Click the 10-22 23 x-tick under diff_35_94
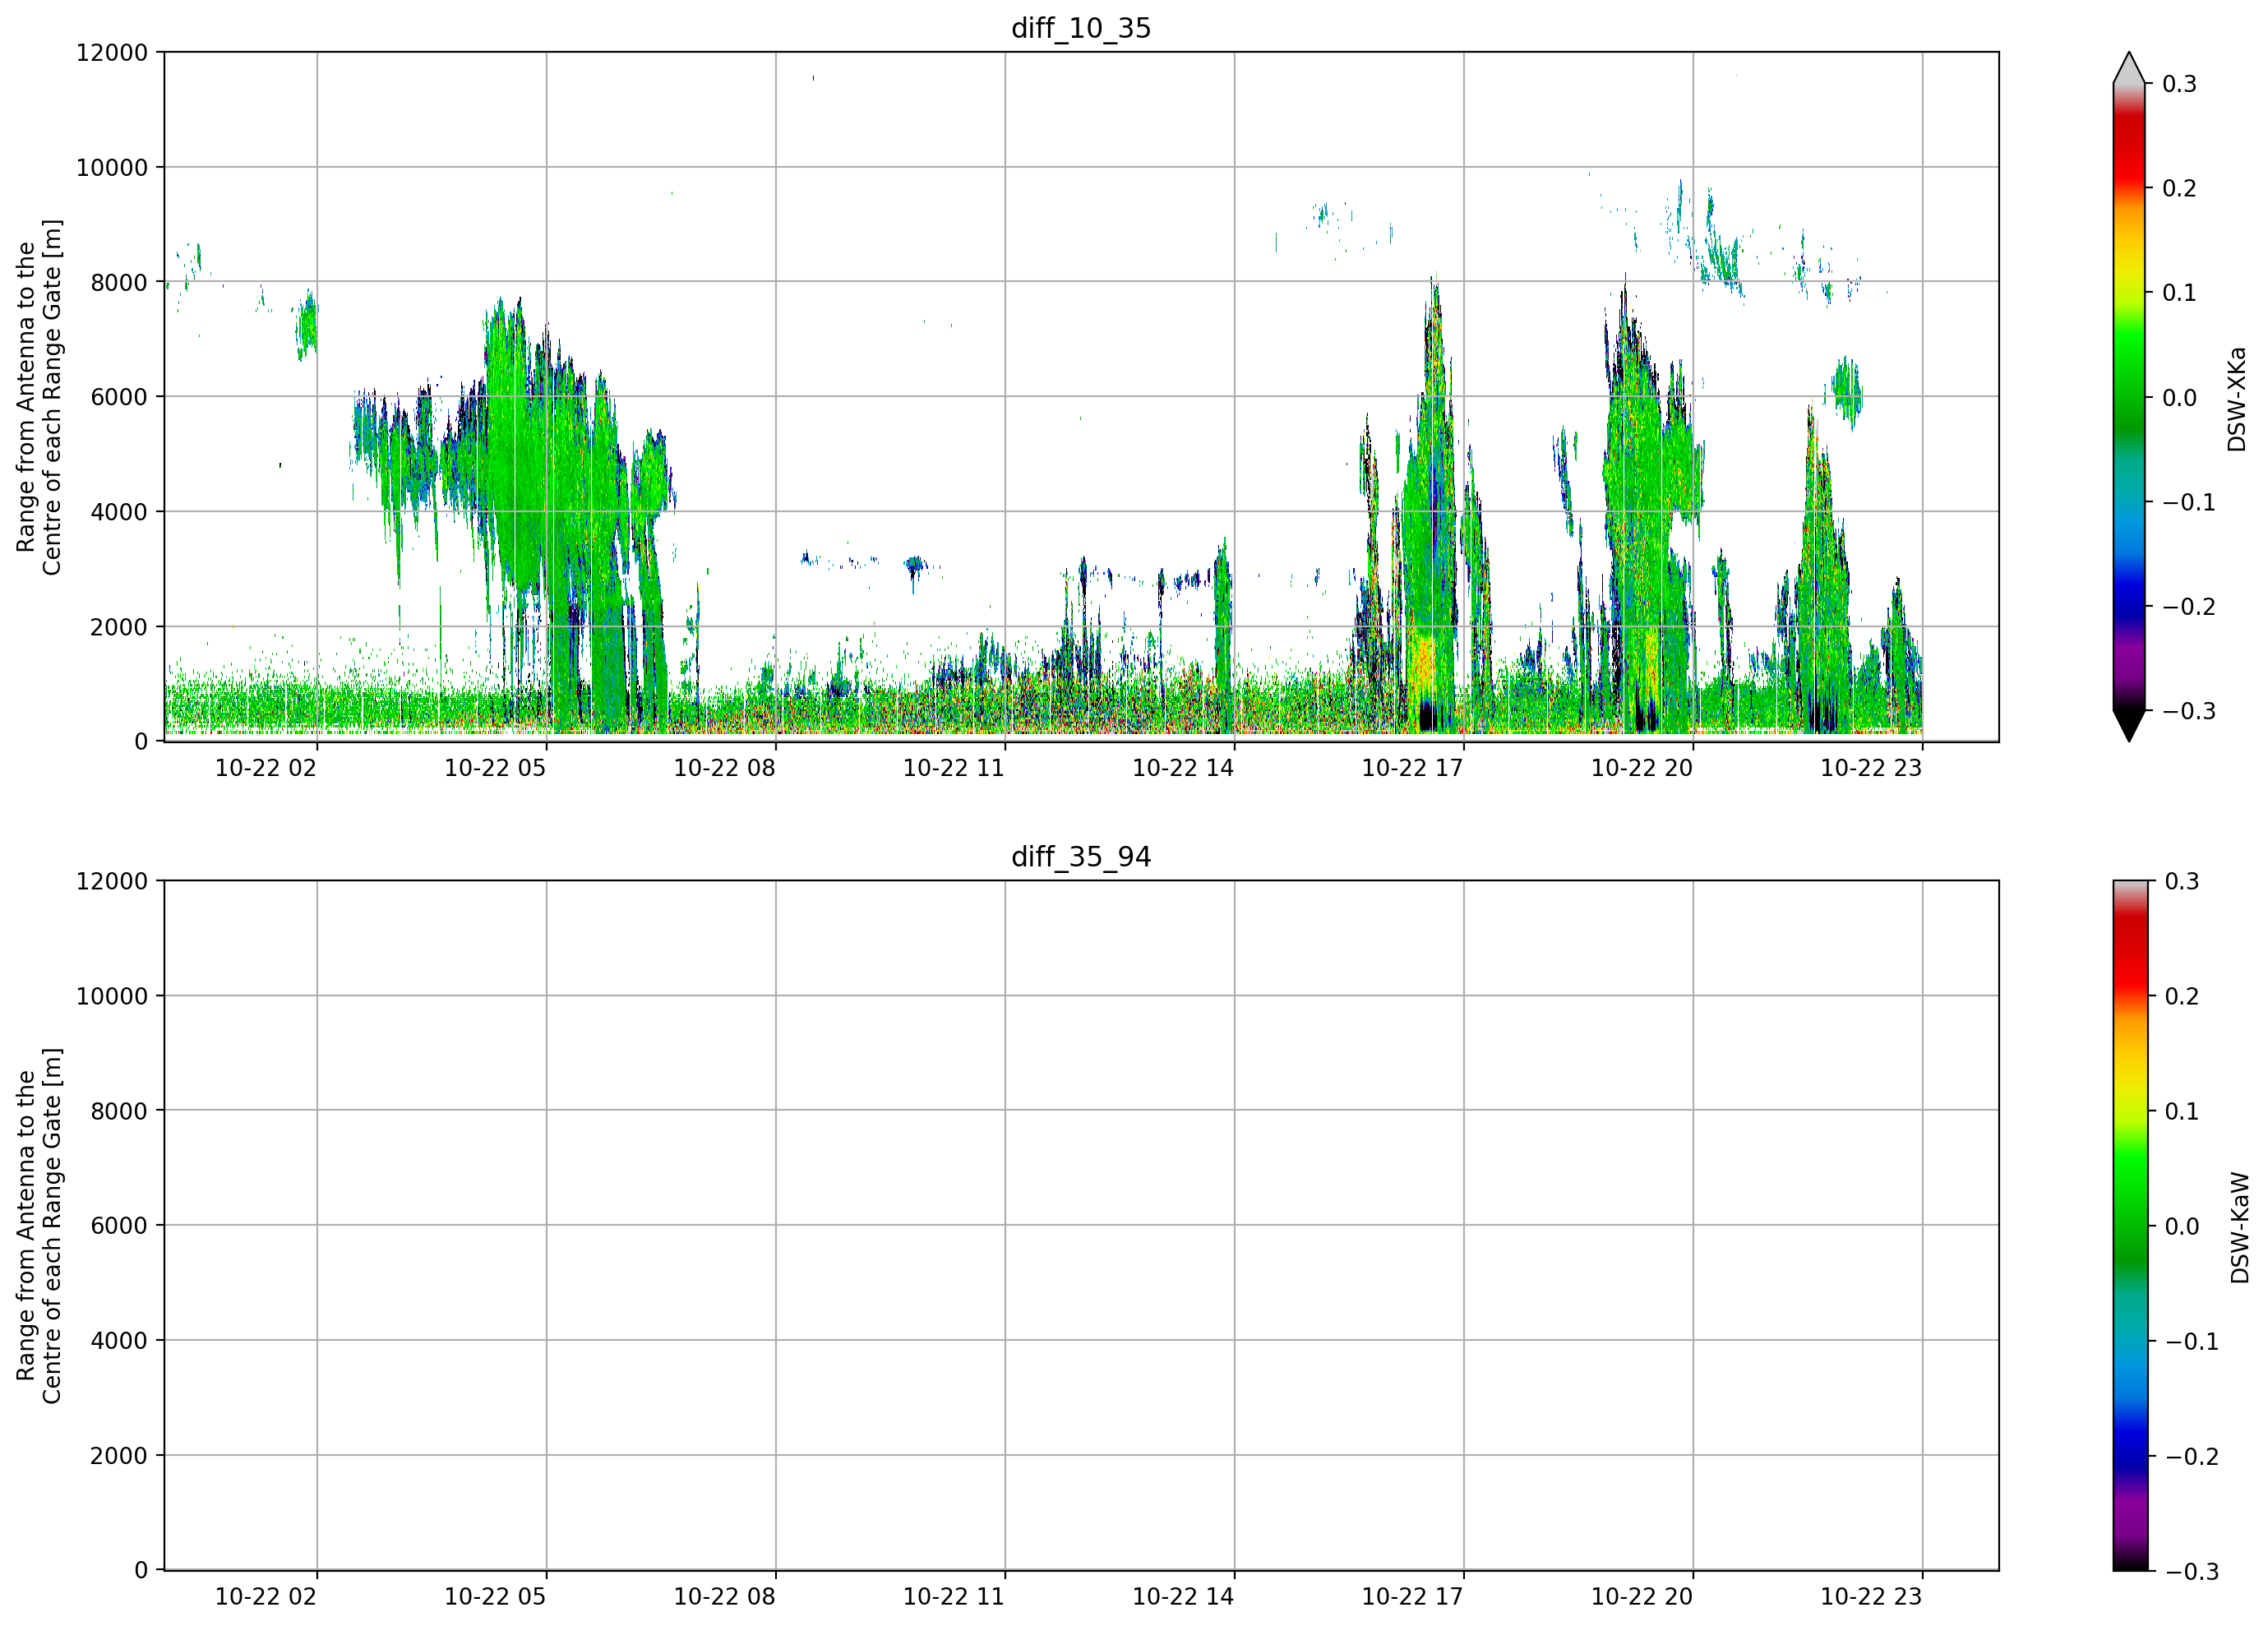2268x1626 pixels. pyautogui.click(x=1871, y=1597)
